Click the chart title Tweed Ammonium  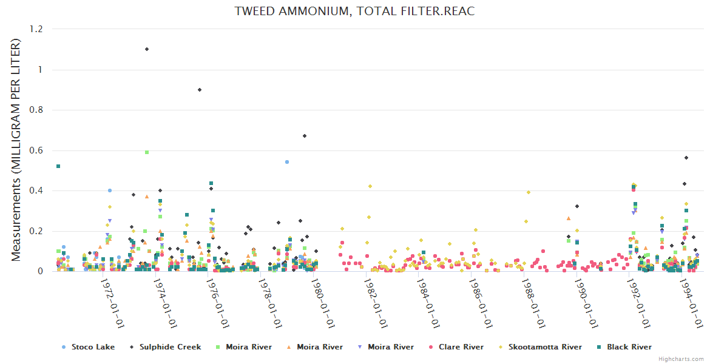tap(355, 11)
